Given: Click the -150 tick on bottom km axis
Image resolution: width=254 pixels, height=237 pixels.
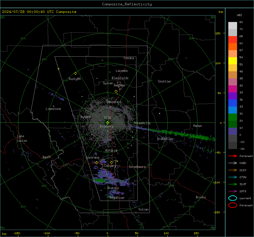Looking at the screenshot, I should click(x=17, y=233).
